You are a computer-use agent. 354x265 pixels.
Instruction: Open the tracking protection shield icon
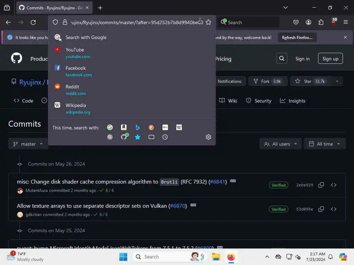[x=55, y=22]
